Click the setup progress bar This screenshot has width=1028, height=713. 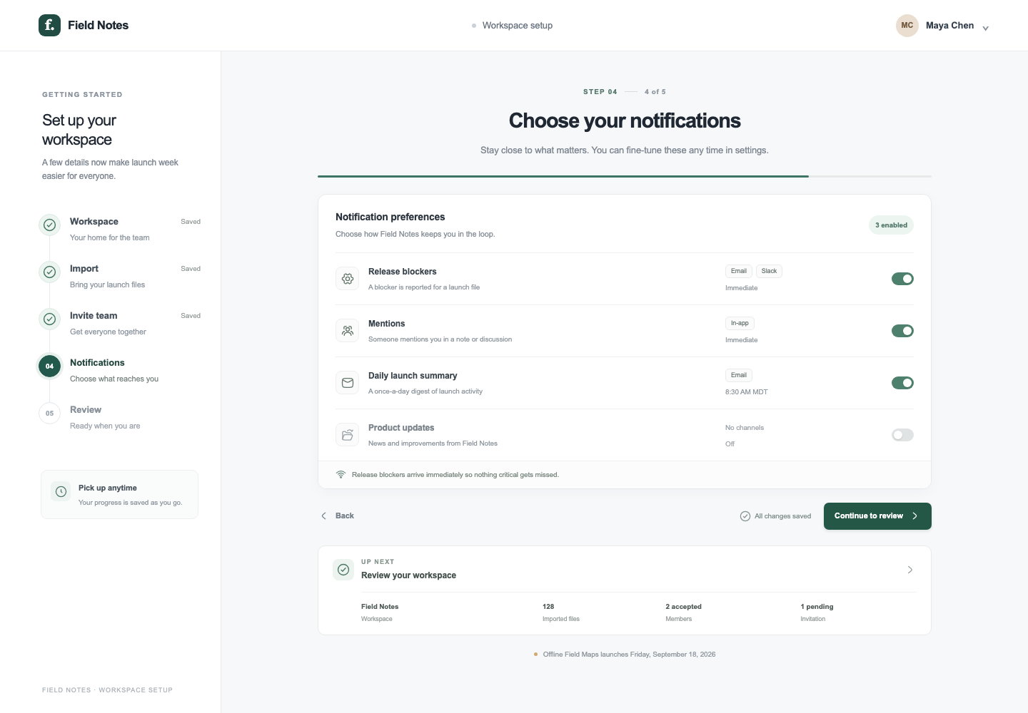pos(625,176)
